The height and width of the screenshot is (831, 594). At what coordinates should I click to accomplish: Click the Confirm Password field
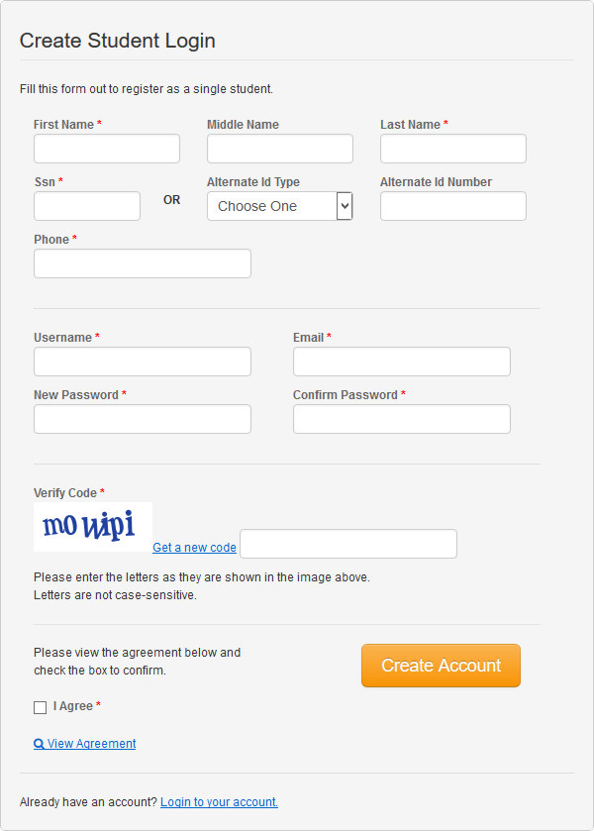402,419
